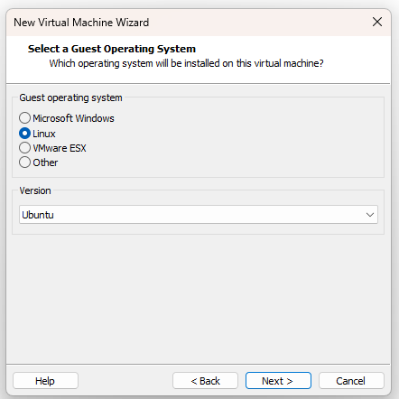This screenshot has width=399, height=399.
Task: Close the wizard with the X icon
Action: click(377, 22)
